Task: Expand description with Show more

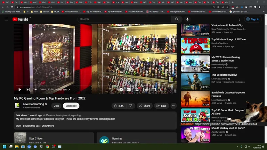Action: point(48,126)
